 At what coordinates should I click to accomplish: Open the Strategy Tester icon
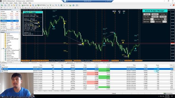19,5
